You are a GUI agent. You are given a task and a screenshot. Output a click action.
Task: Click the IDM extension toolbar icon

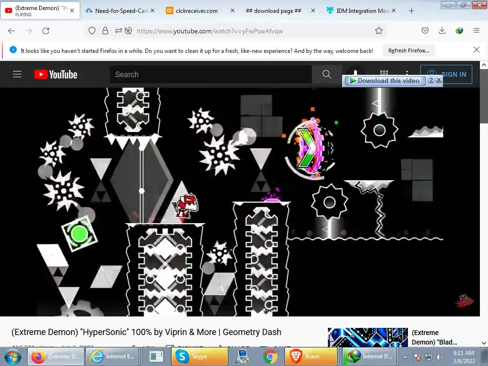point(459,31)
